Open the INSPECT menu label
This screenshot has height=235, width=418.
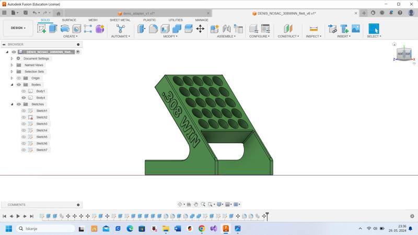pos(313,36)
